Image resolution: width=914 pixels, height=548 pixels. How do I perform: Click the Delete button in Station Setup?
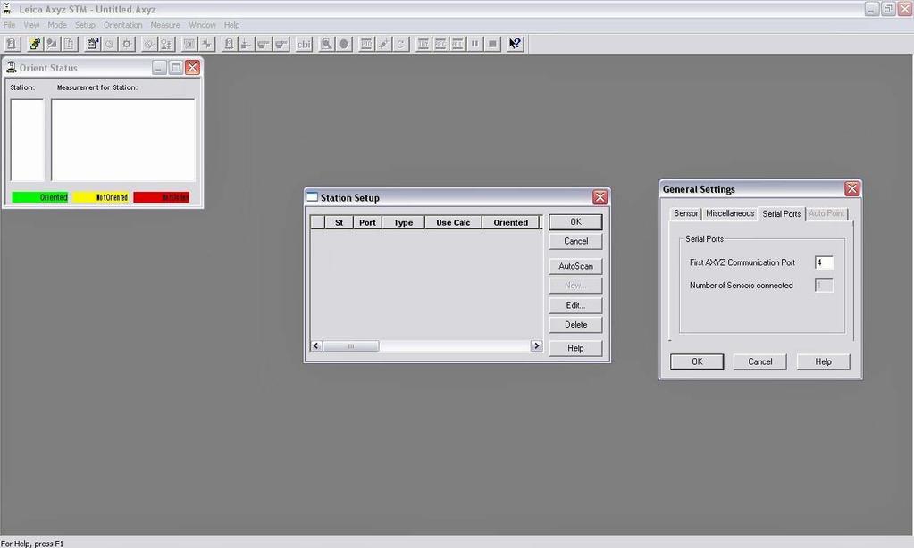[x=575, y=324]
